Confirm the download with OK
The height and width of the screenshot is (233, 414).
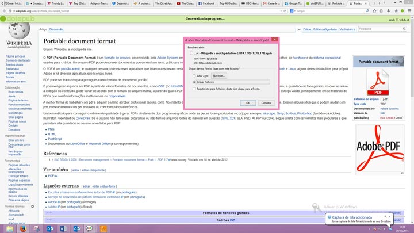point(248,103)
